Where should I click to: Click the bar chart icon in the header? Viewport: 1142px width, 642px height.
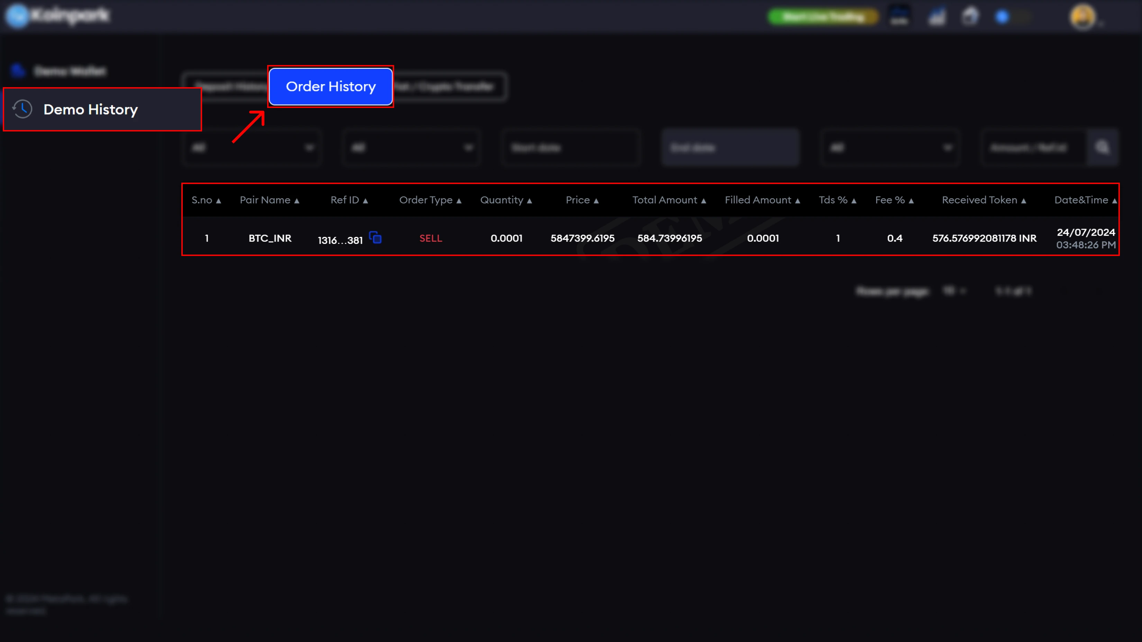point(937,17)
